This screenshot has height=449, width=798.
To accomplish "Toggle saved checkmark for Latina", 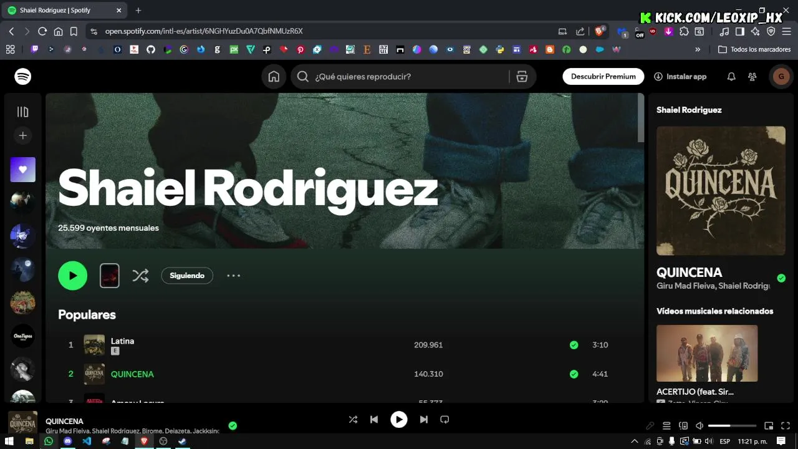I will click(574, 345).
